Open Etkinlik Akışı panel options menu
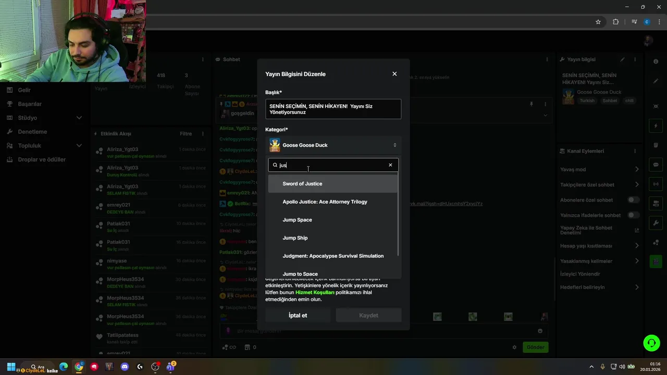This screenshot has width=667, height=375. coord(203,134)
